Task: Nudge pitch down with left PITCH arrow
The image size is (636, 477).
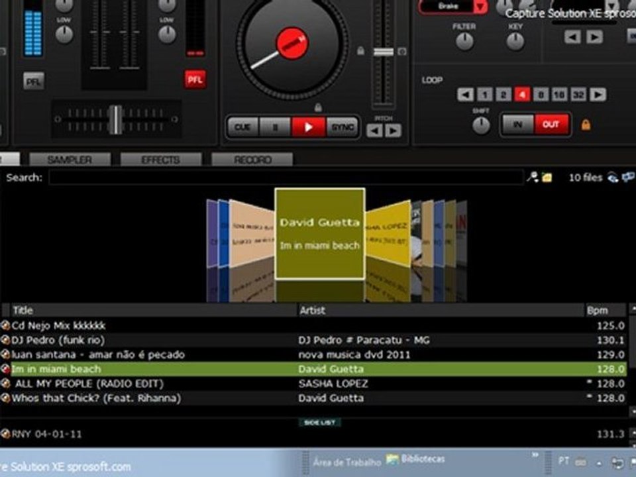Action: (x=374, y=131)
